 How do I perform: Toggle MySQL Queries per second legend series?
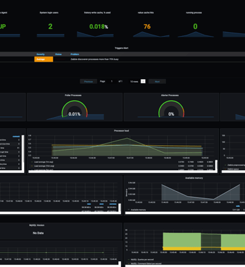pyautogui.click(x=142, y=260)
